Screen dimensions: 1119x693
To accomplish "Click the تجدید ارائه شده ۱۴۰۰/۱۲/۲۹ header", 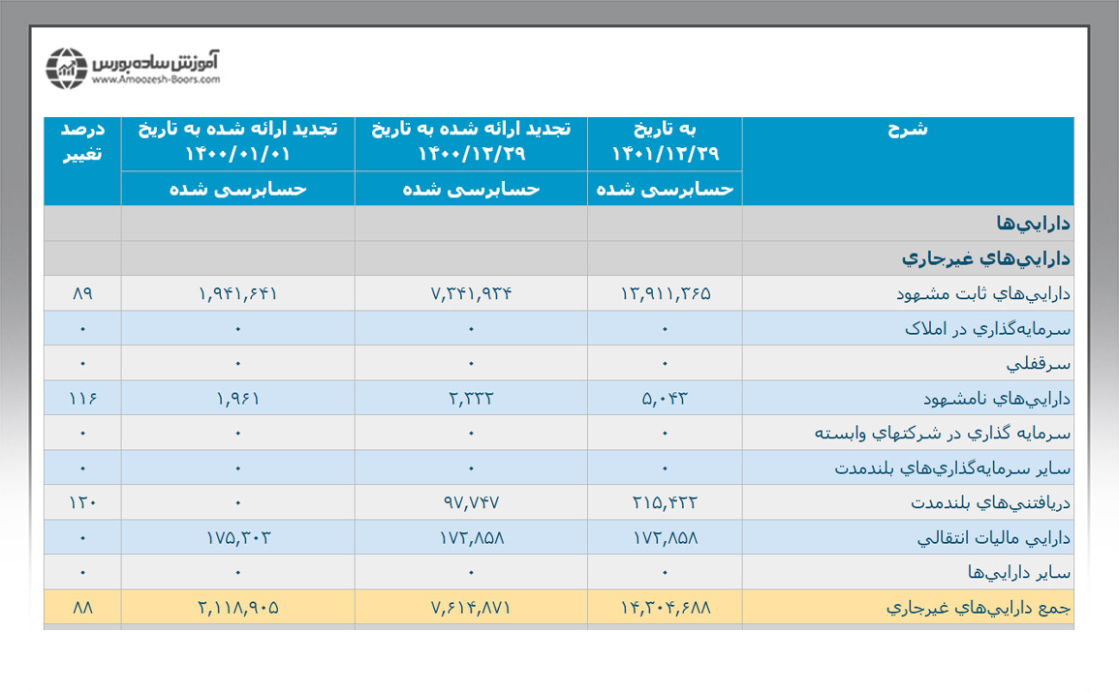I will coord(471,141).
